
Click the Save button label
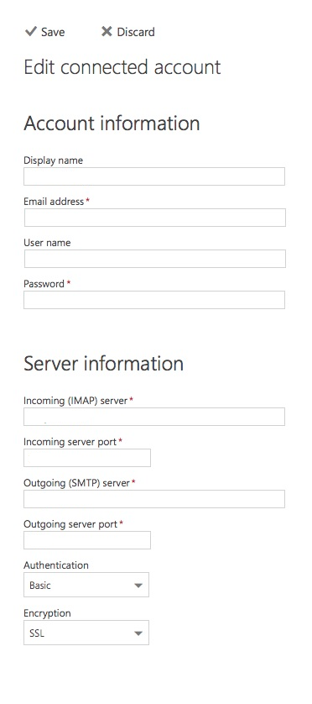click(53, 32)
